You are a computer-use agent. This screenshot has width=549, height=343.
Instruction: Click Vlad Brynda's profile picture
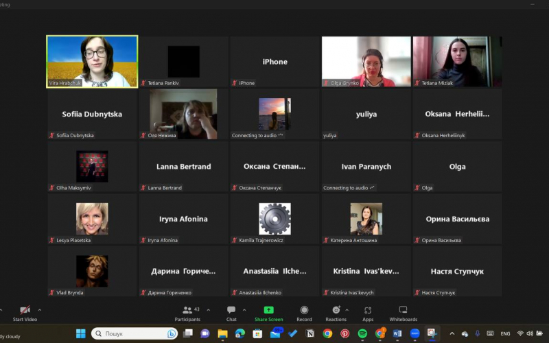pyautogui.click(x=92, y=271)
